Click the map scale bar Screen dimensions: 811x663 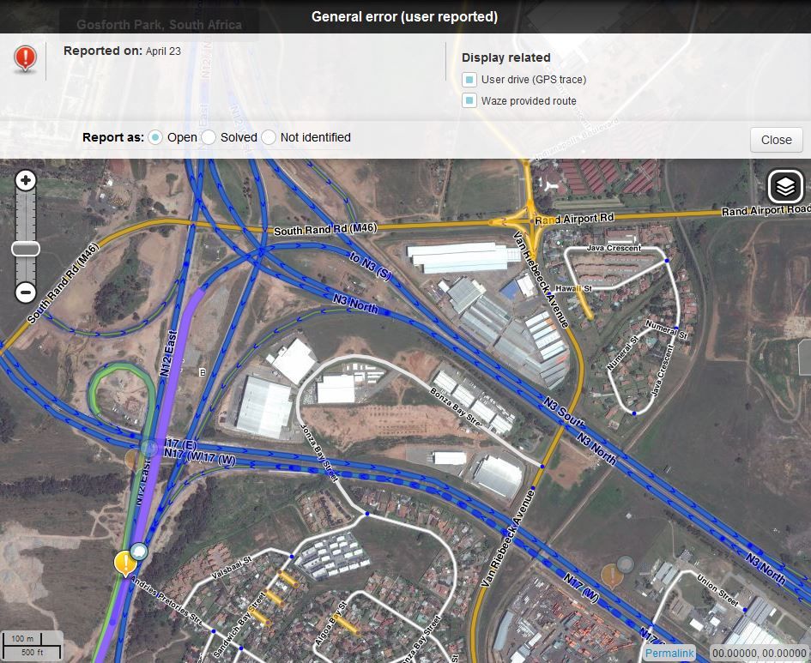pyautogui.click(x=32, y=646)
